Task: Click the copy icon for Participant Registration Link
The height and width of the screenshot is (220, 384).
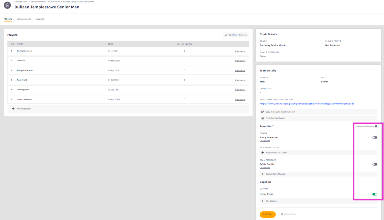Action: tap(262, 112)
